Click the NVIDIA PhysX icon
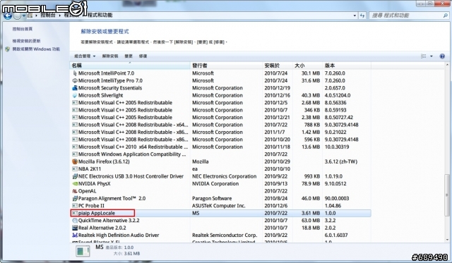Image resolution: width=452 pixels, height=263 pixels. coord(75,184)
